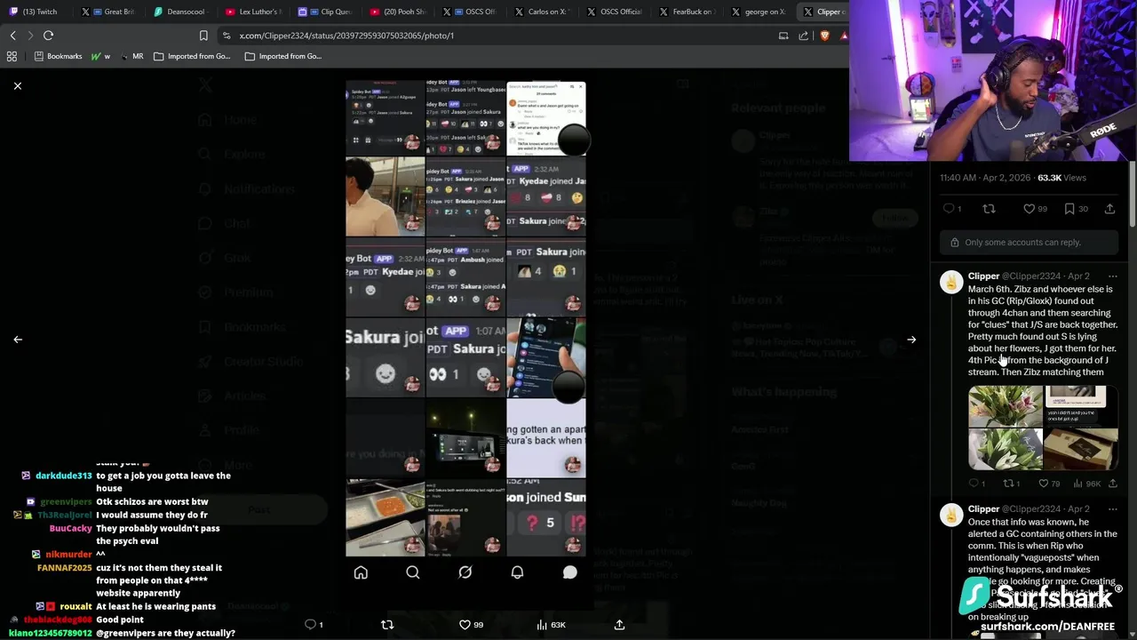Close the photo viewer with the X
Screen dimensions: 1137x640
17,85
